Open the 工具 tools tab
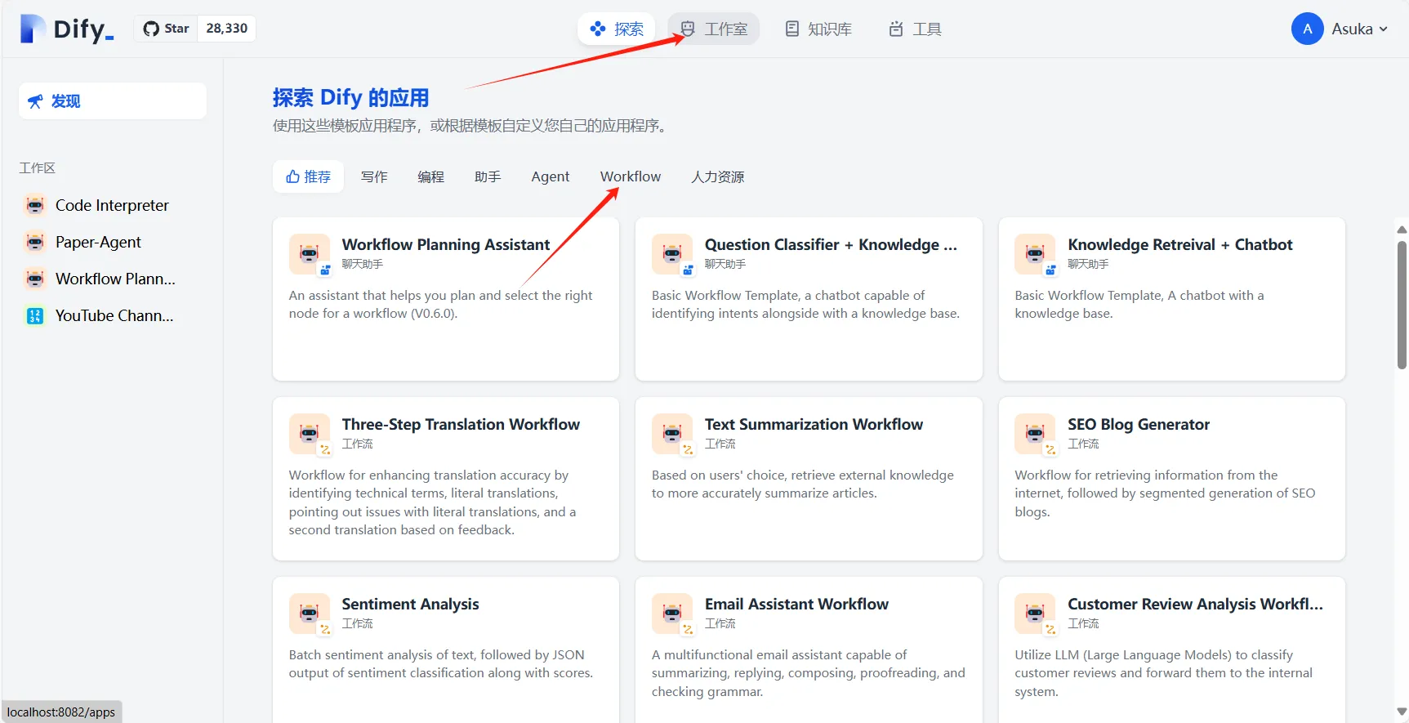 coord(915,29)
